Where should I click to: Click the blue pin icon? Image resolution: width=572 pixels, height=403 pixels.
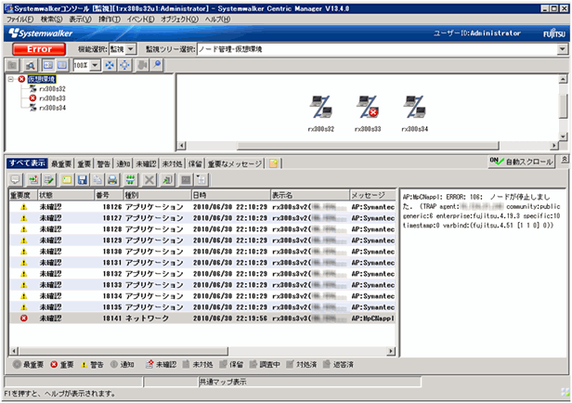157,65
